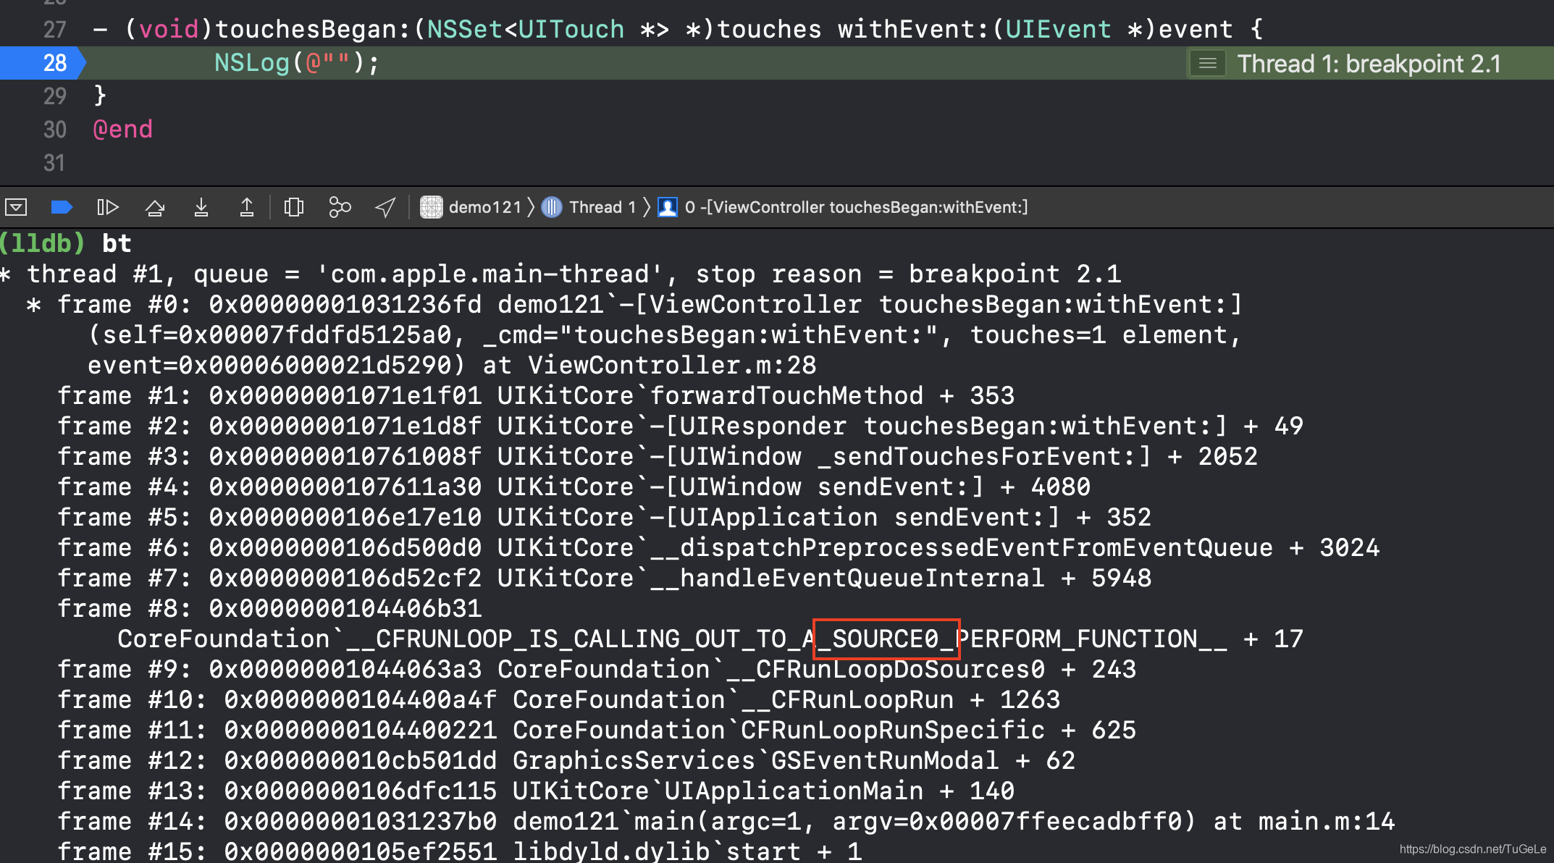The image size is (1554, 863).
Task: Click frame #6 __dispatchPreprocessedEventFromEventQueue line
Action: 718,547
